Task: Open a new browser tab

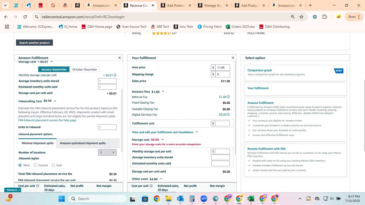Action: click(x=310, y=5)
